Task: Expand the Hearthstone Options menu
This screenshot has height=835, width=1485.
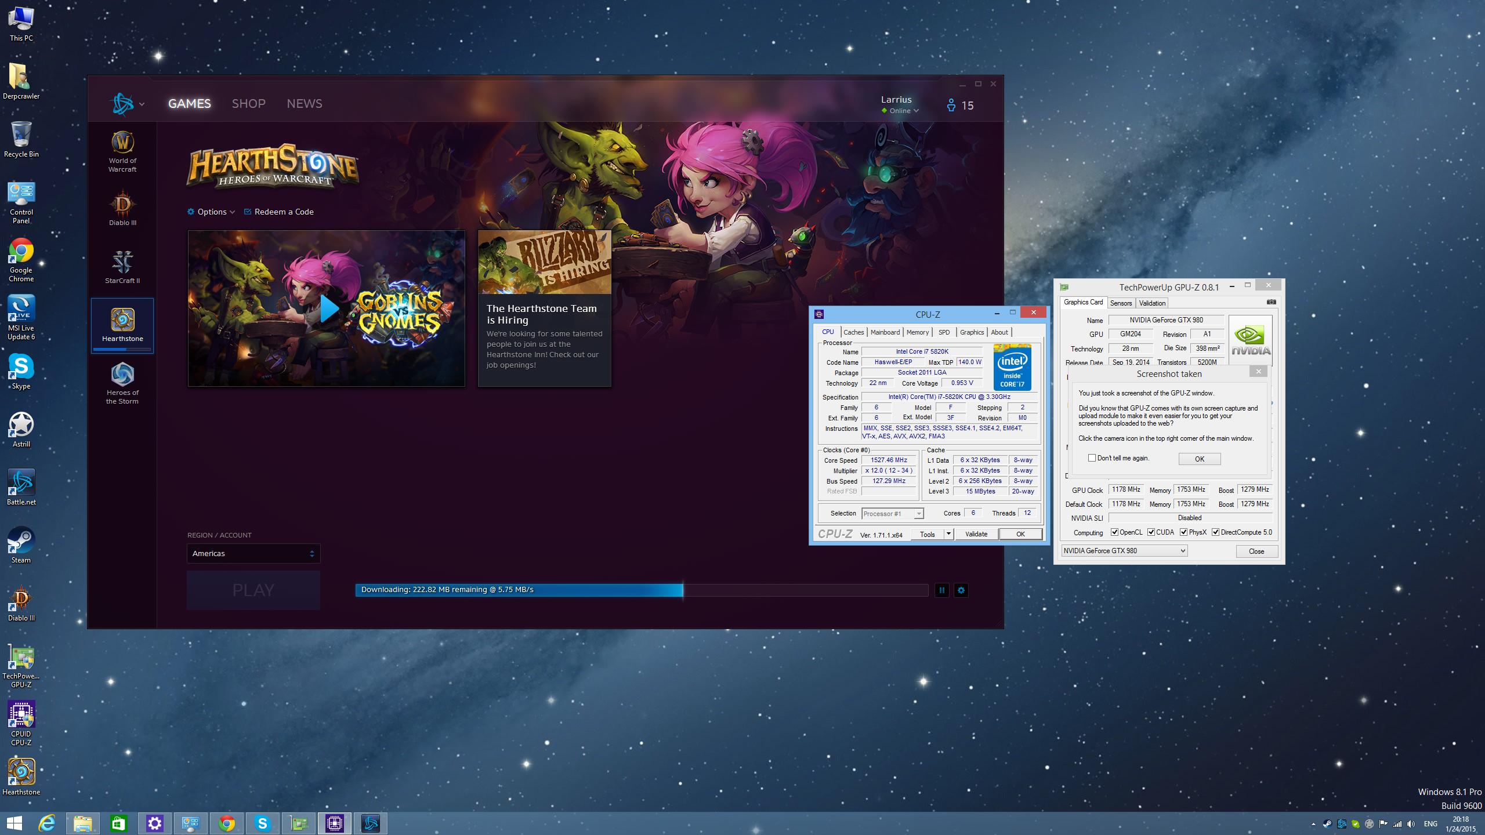Action: (212, 212)
